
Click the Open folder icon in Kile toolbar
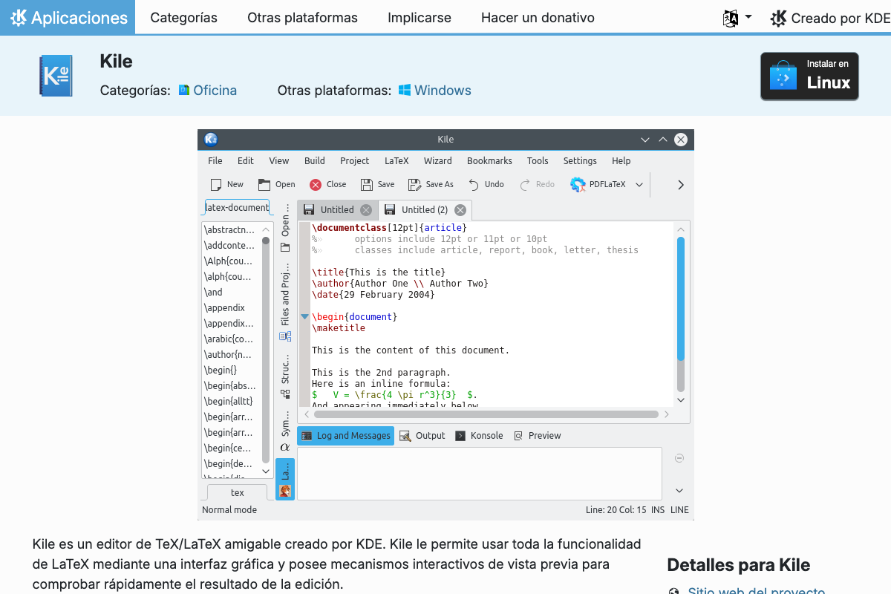click(x=264, y=185)
